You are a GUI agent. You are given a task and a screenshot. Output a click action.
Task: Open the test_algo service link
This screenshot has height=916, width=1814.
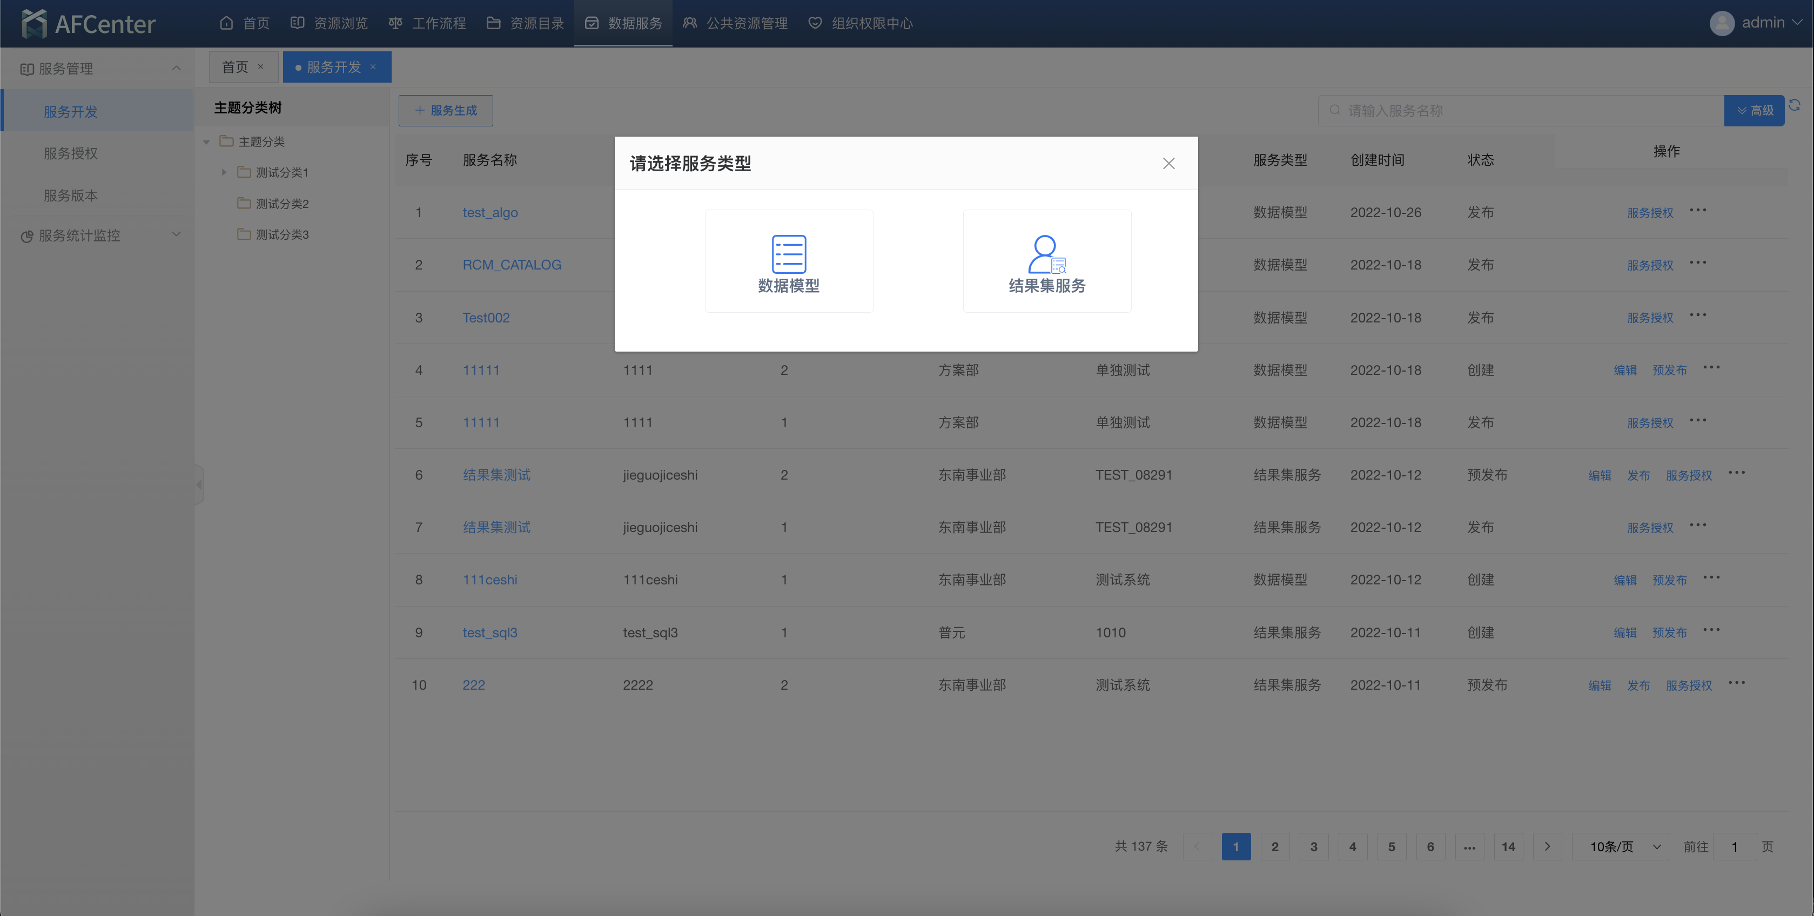(490, 213)
